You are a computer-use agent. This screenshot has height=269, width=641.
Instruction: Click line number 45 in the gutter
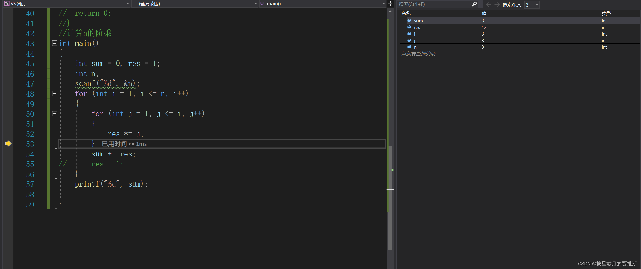coord(30,64)
